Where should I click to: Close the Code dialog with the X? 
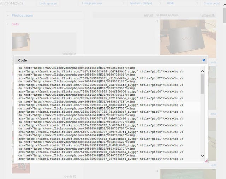click(x=203, y=60)
